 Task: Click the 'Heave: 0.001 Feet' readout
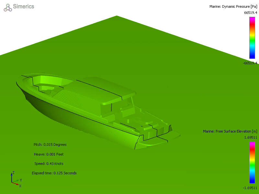49,154
